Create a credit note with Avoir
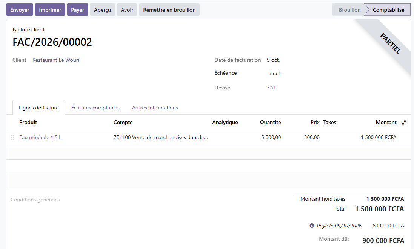The height and width of the screenshot is (249, 414). coord(127,10)
